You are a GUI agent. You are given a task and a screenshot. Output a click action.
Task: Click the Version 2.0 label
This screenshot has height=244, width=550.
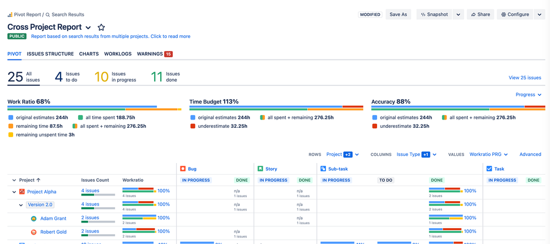(x=40, y=205)
